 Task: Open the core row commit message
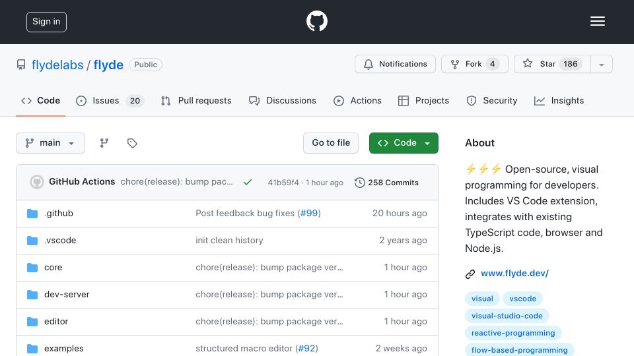click(x=269, y=267)
